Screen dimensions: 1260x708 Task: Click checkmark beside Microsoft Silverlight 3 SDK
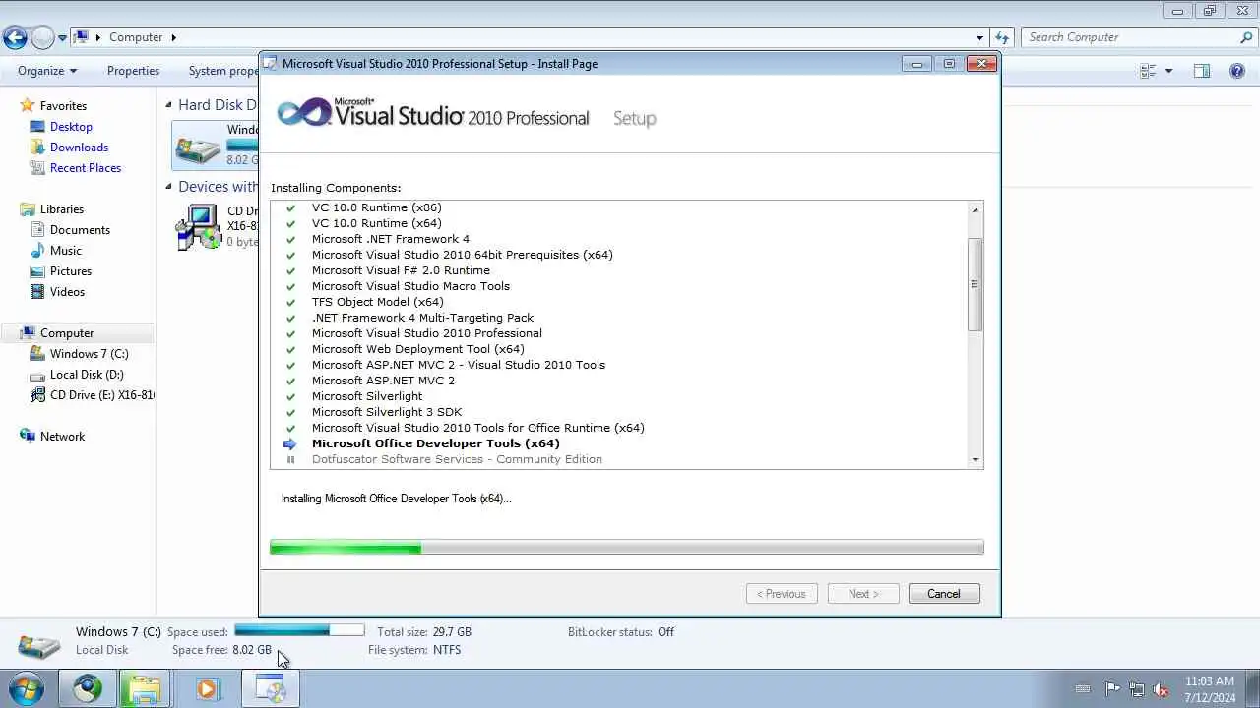click(x=290, y=412)
